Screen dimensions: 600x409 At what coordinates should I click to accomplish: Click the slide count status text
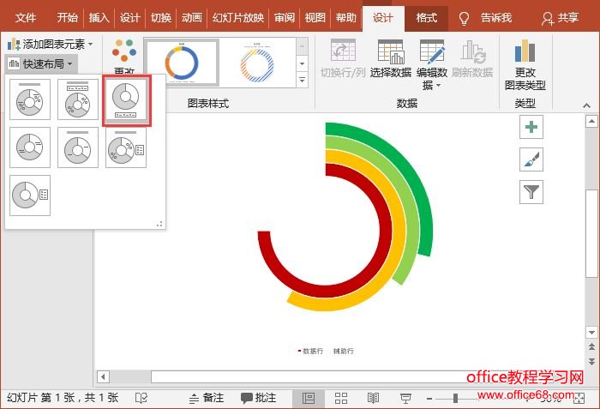point(63,398)
